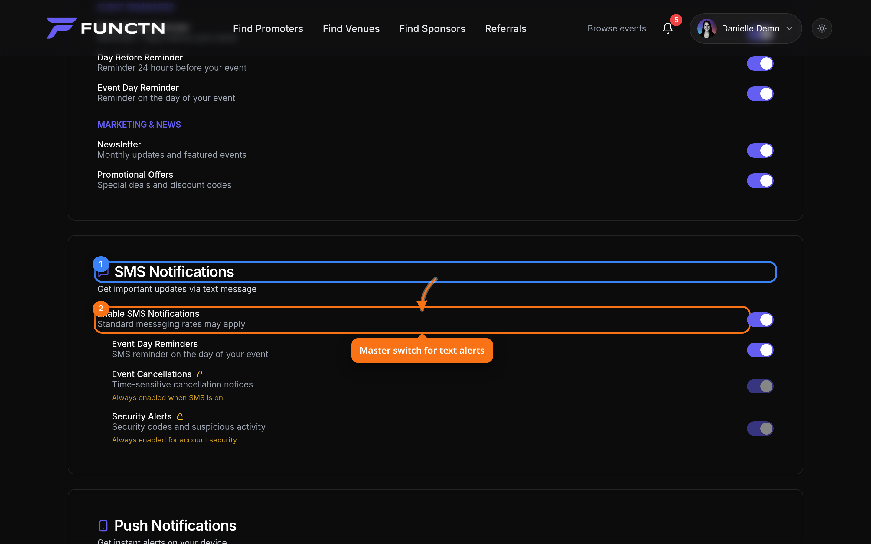Click the locked Event Cancellations toggle
The image size is (871, 544).
760,386
